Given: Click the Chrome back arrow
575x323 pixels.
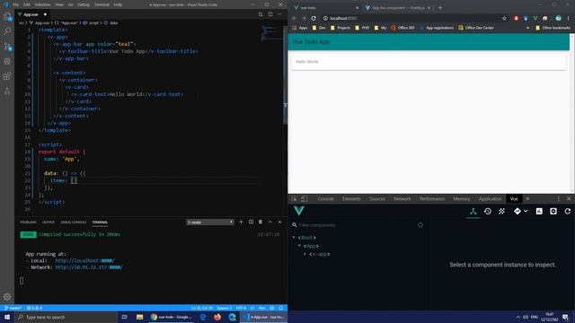Looking at the screenshot, I should [x=294, y=18].
